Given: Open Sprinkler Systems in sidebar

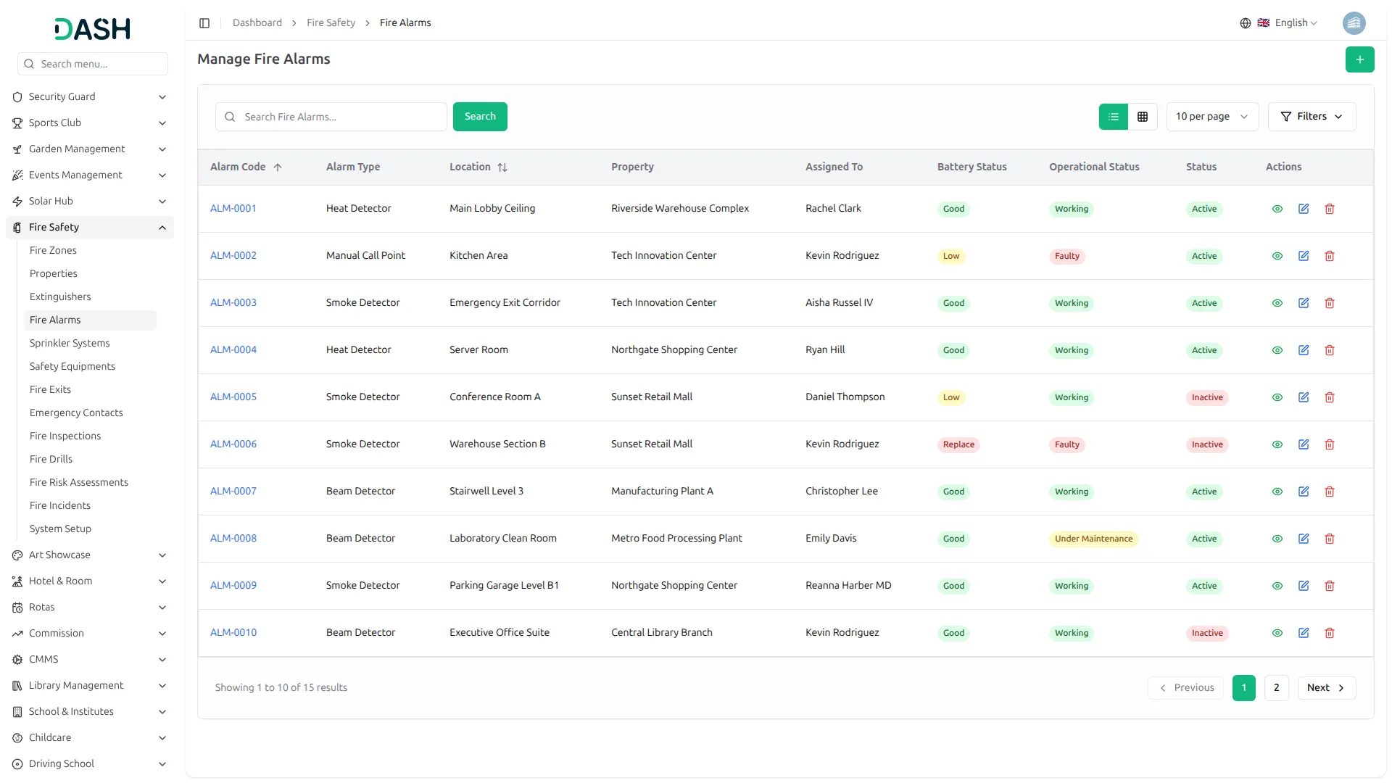Looking at the screenshot, I should click(x=70, y=343).
